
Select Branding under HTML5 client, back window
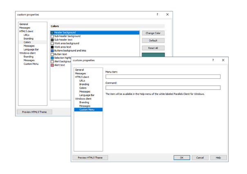pyautogui.click(x=29, y=39)
